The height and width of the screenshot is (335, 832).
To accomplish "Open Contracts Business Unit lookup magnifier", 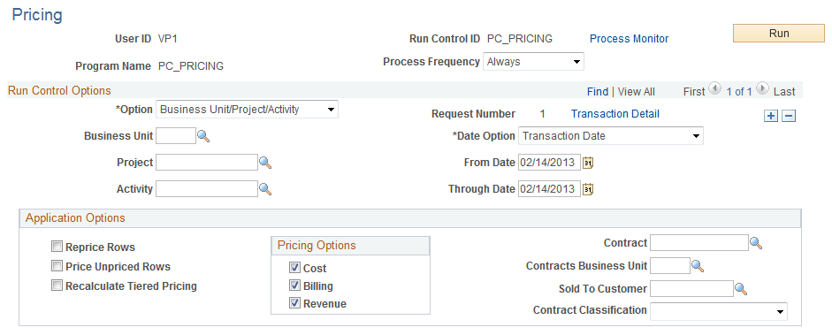I will pyautogui.click(x=698, y=266).
